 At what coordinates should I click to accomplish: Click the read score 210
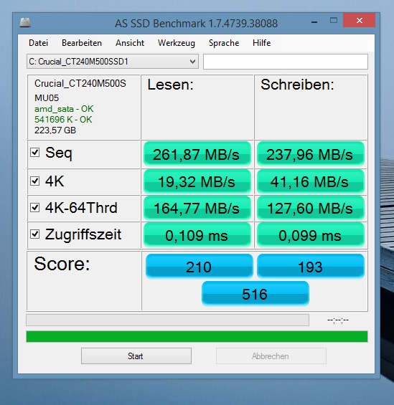pos(199,267)
